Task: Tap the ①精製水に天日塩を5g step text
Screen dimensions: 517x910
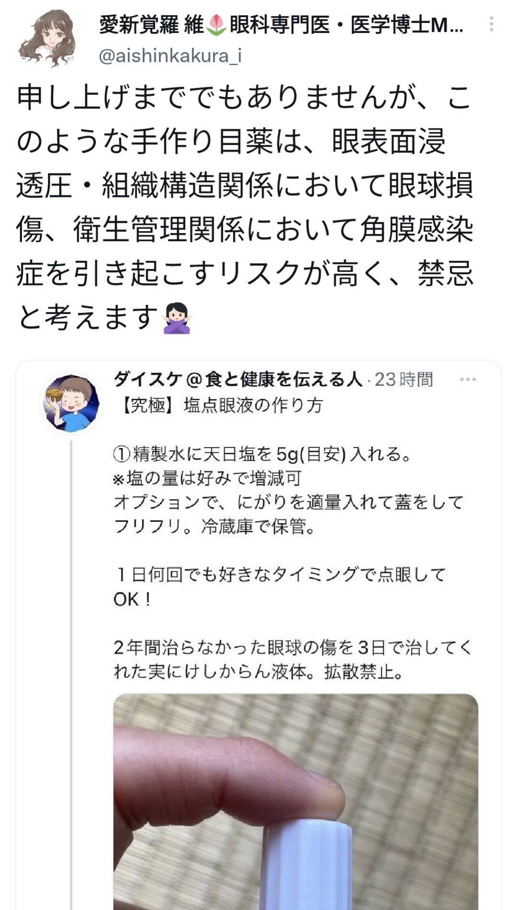Action: pos(262,454)
